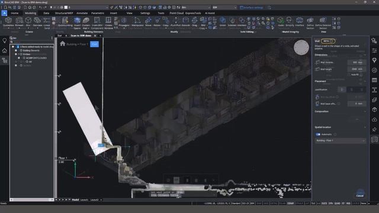This screenshot has width=379, height=213.
Task: Open the Parametric ribbon tab
Action: [x=98, y=13]
